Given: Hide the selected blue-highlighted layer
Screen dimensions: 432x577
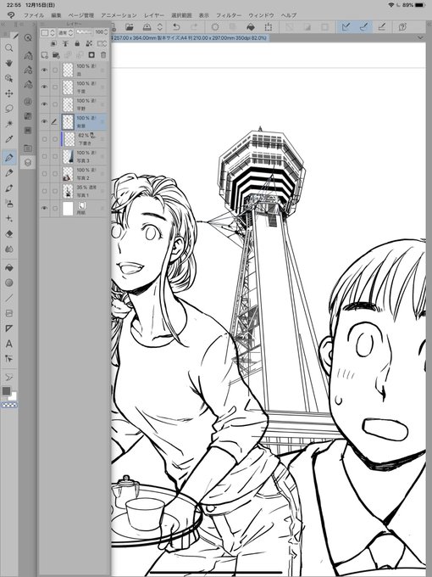Looking at the screenshot, I should click(x=44, y=121).
